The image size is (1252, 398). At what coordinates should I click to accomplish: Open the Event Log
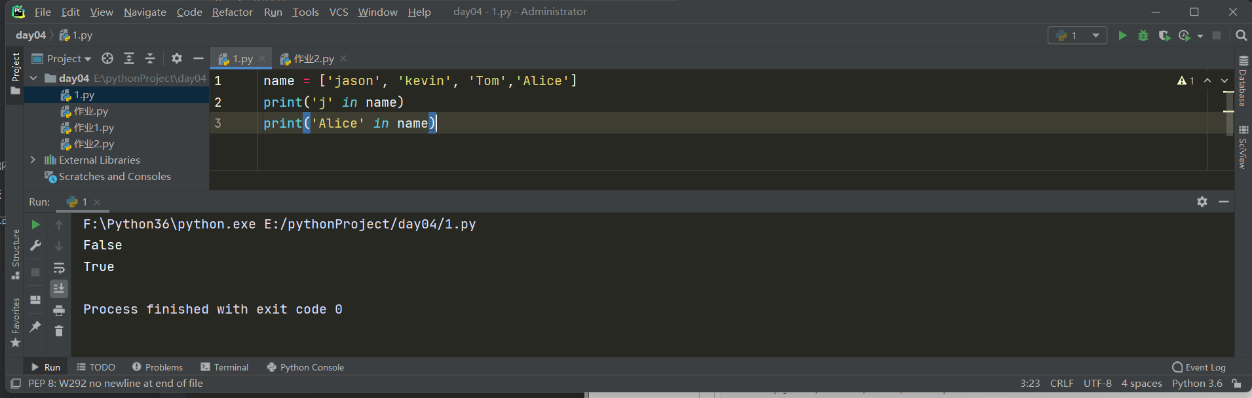point(1199,367)
